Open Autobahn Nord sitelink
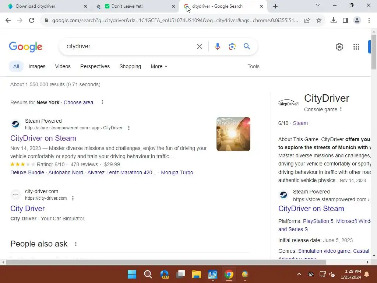This screenshot has width=377, height=283. point(66,172)
